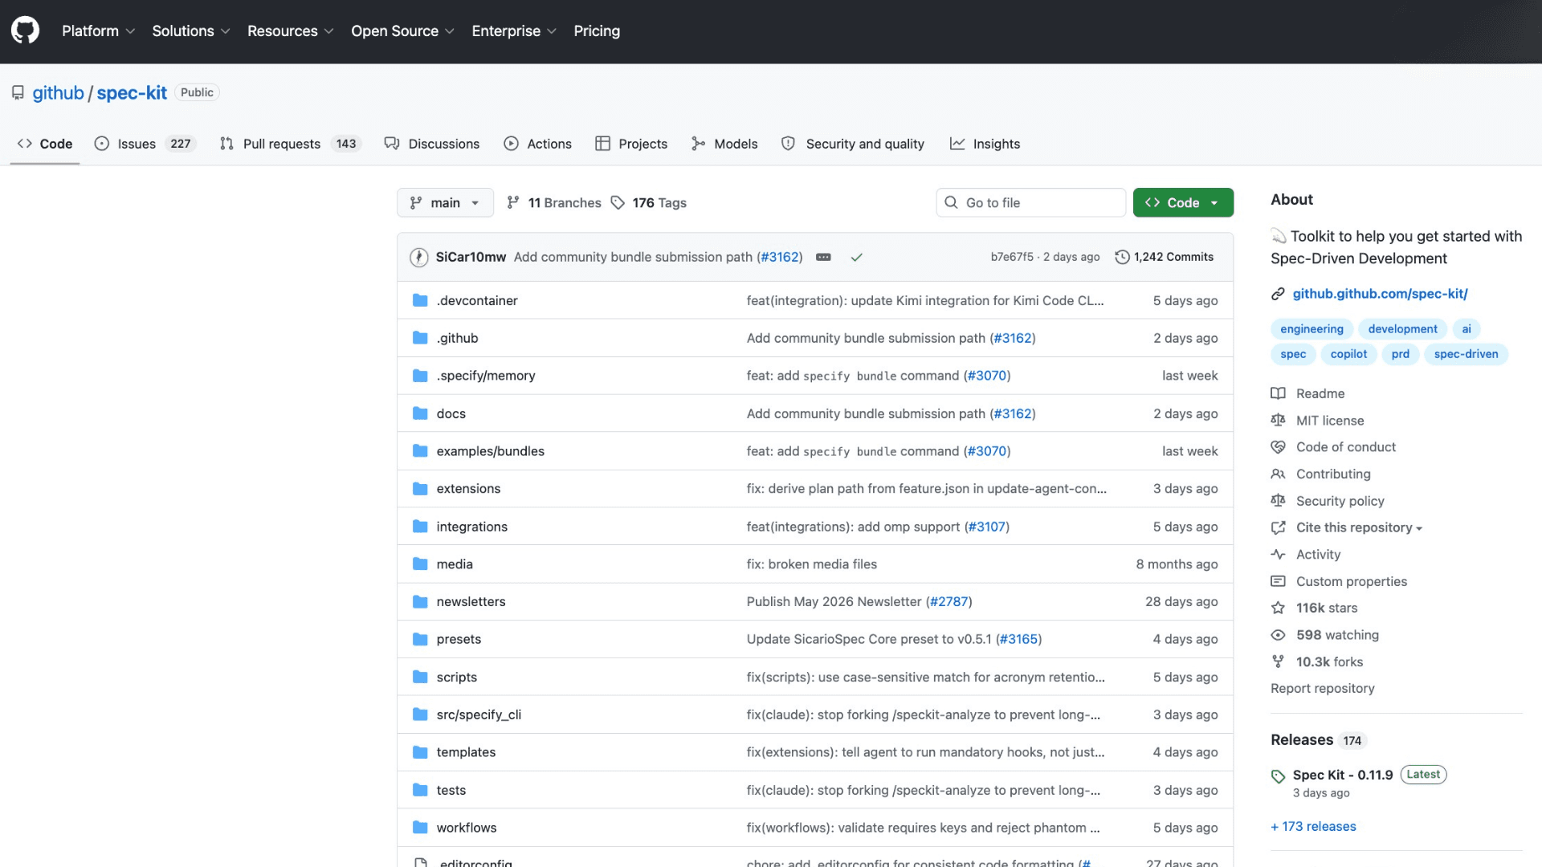Open the Open Source dropdown menu
This screenshot has height=867, width=1542.
pyautogui.click(x=402, y=31)
